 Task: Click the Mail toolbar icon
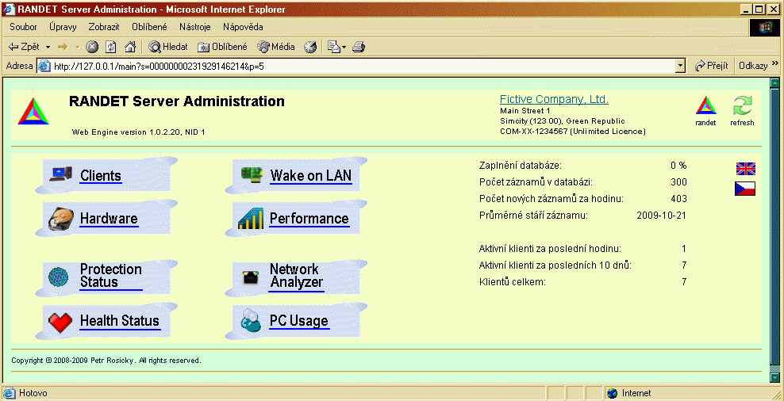click(333, 47)
